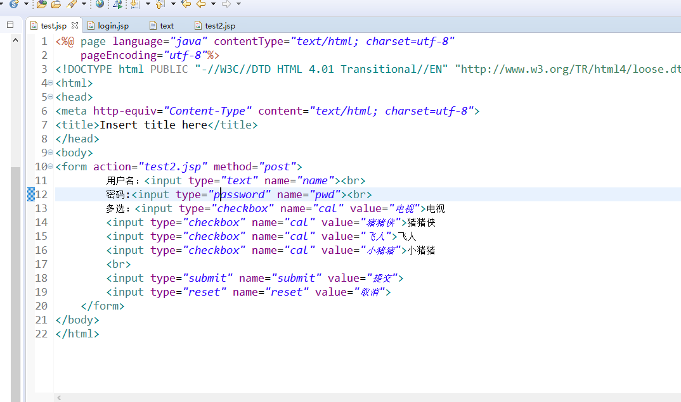Open the Back history dropdown arrow
Image resolution: width=681 pixels, height=402 pixels.
213,4
